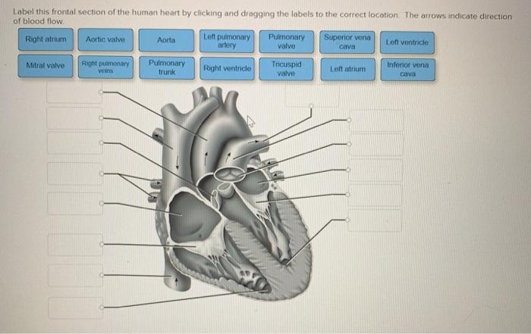Click the lowest empty drop box on right
Screen dimensions: 531x334
coord(375,220)
